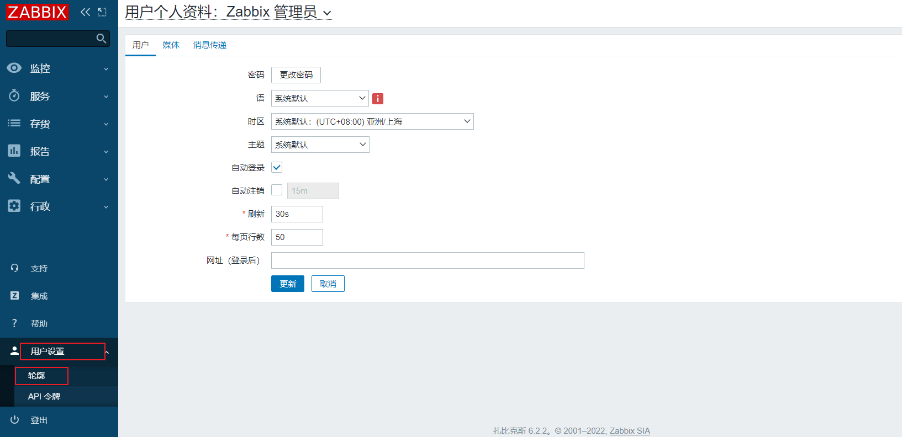Click the 登出 logout link
The image size is (902, 437).
click(39, 420)
